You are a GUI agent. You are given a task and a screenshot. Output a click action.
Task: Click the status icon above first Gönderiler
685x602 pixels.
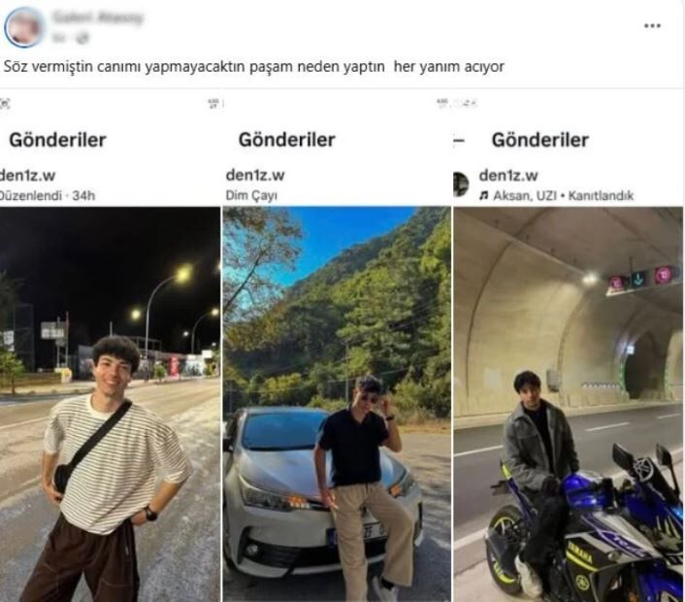[x=5, y=104]
